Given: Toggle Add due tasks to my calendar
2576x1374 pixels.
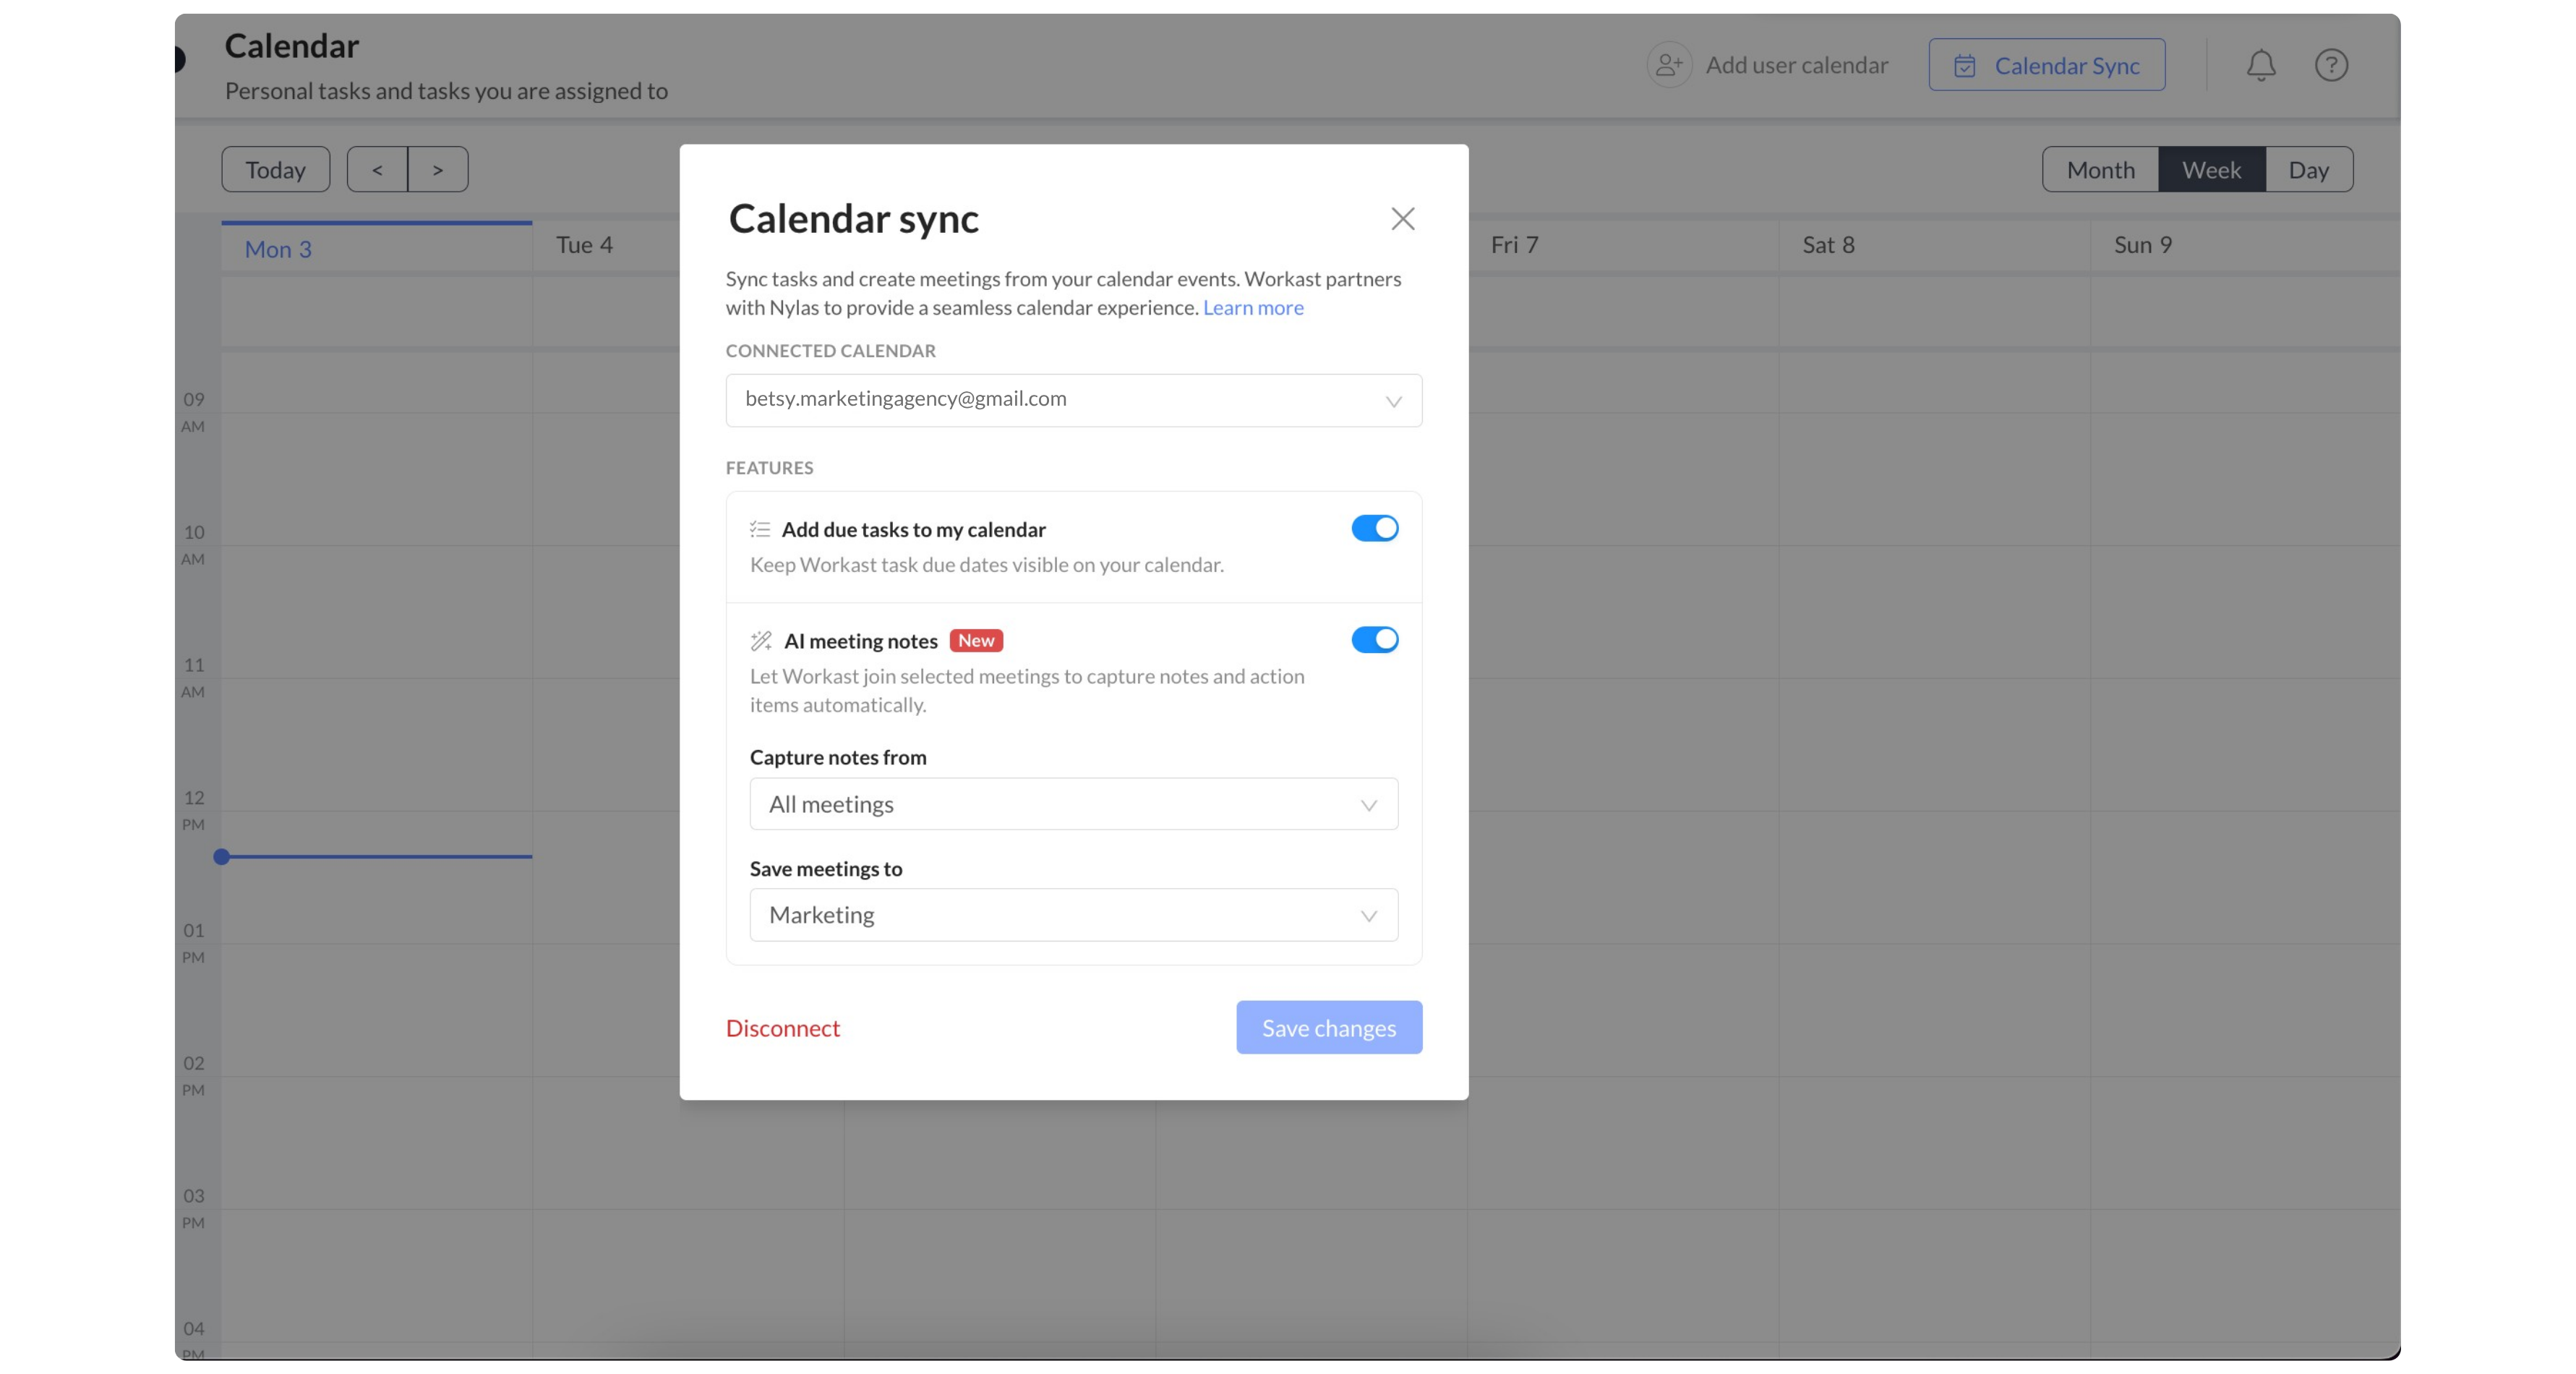Looking at the screenshot, I should click(x=1374, y=528).
